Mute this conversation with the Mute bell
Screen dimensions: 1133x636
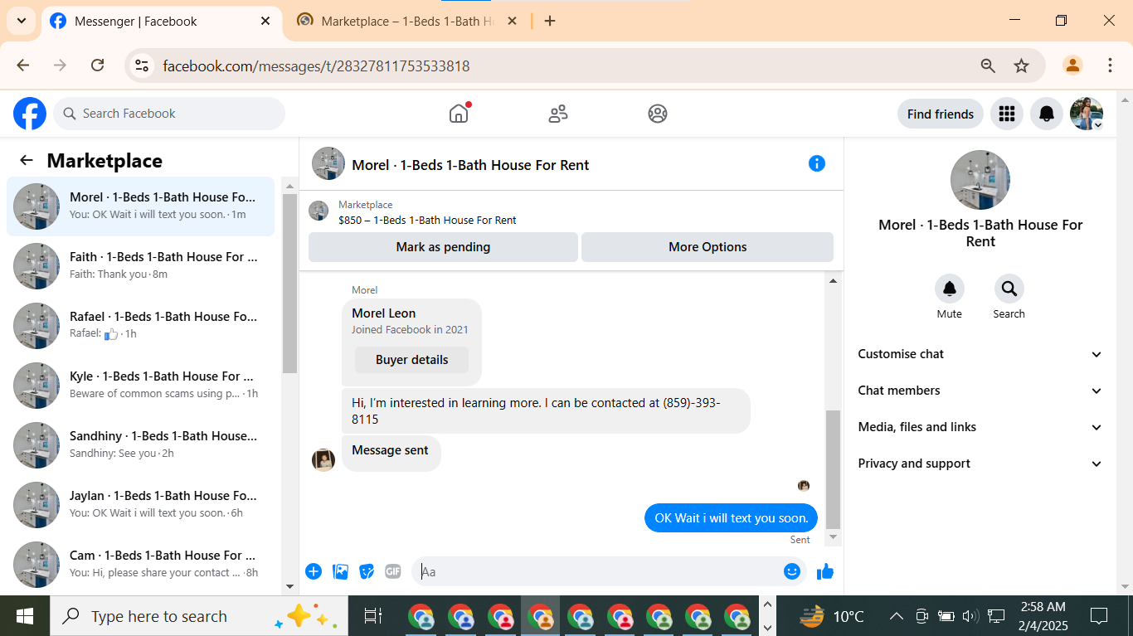coord(950,289)
